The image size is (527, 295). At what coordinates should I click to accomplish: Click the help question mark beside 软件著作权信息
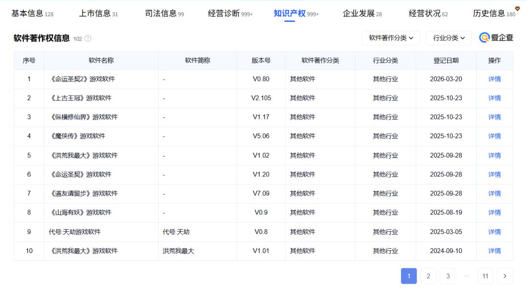coord(88,39)
